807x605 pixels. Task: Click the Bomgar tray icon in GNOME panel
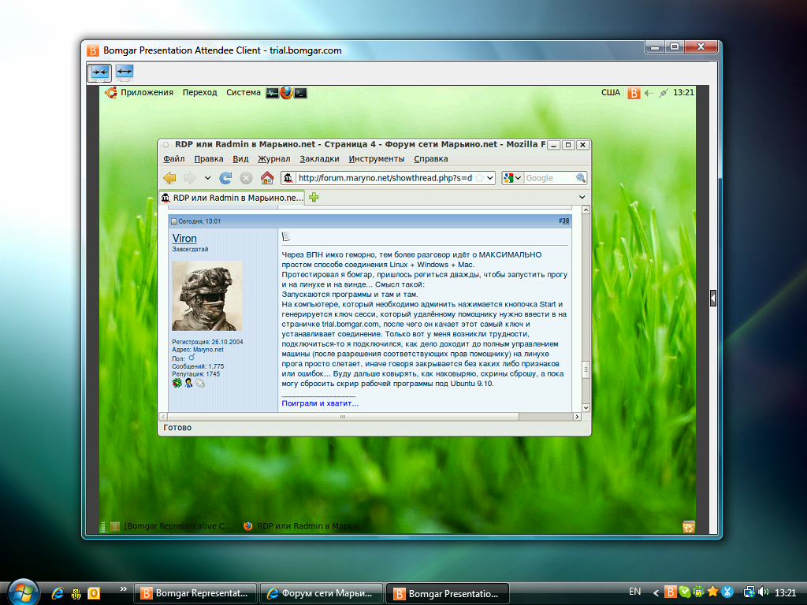point(634,93)
